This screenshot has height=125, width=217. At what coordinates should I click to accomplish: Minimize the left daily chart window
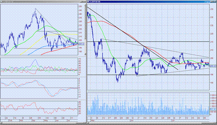pos(81,2)
